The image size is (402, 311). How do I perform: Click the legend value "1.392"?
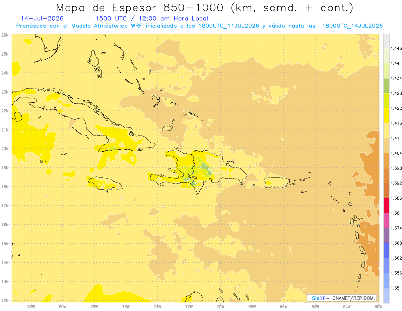pyautogui.click(x=396, y=183)
